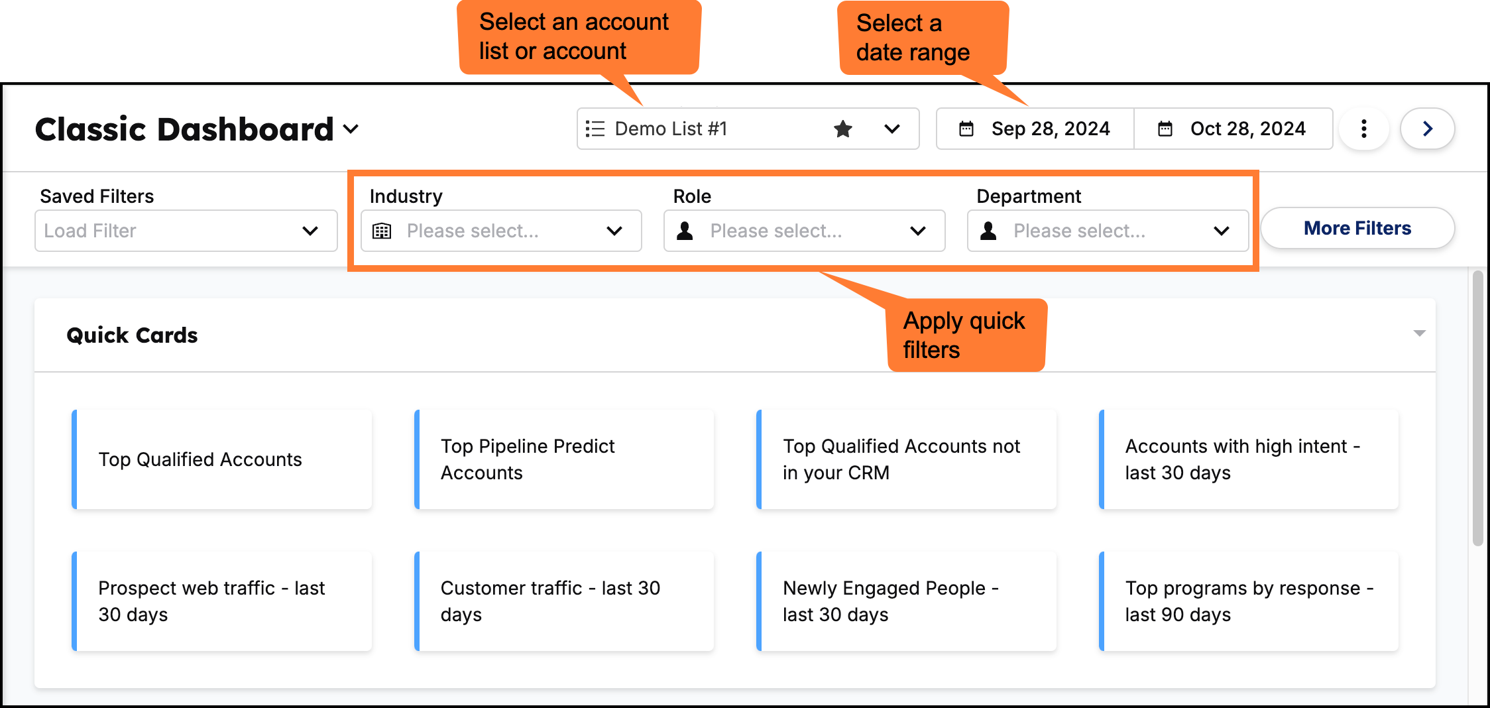The image size is (1490, 708).
Task: Click the building icon in Industry filter
Action: click(382, 231)
